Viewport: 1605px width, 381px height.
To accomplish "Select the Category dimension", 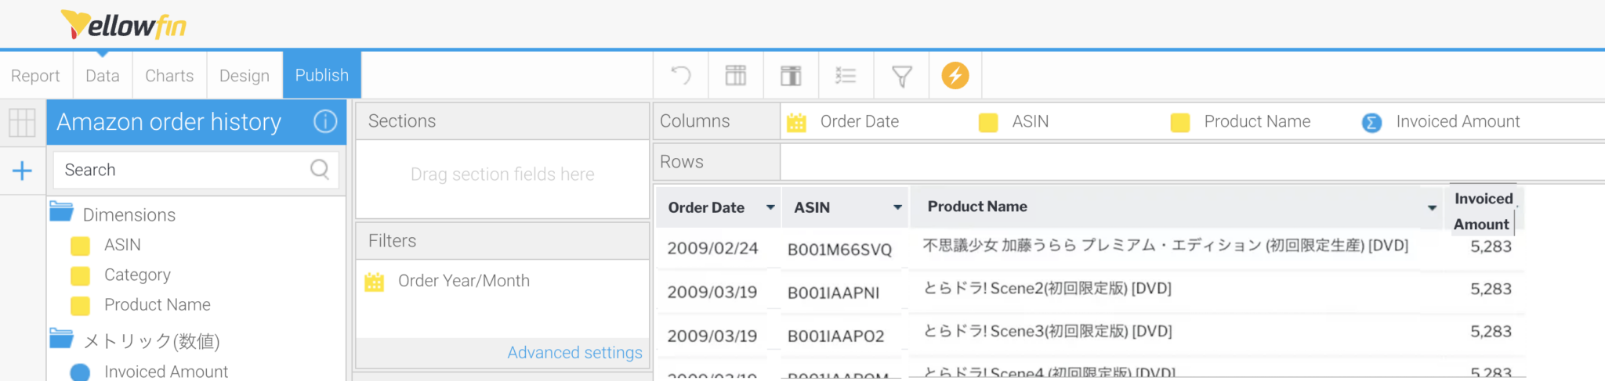I will 137,275.
